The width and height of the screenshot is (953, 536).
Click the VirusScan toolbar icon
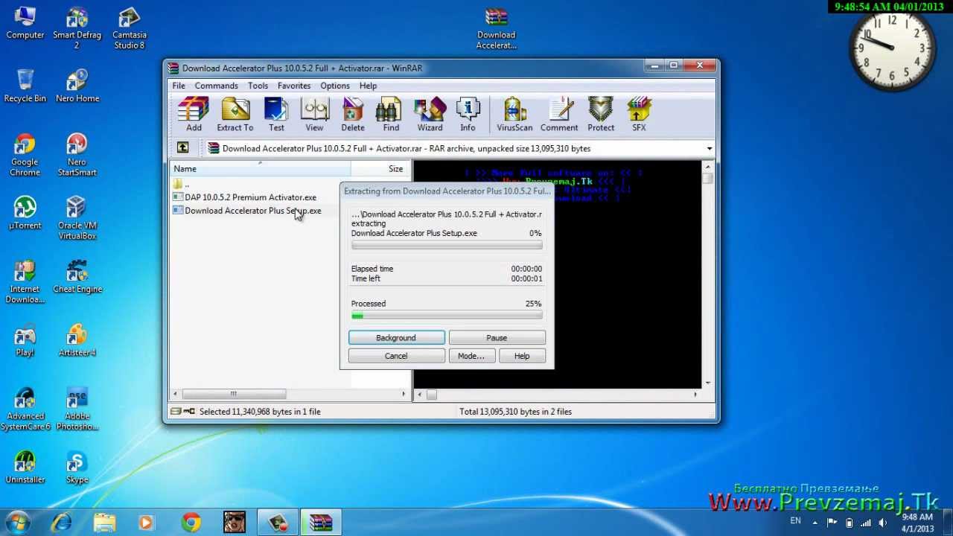tap(514, 115)
